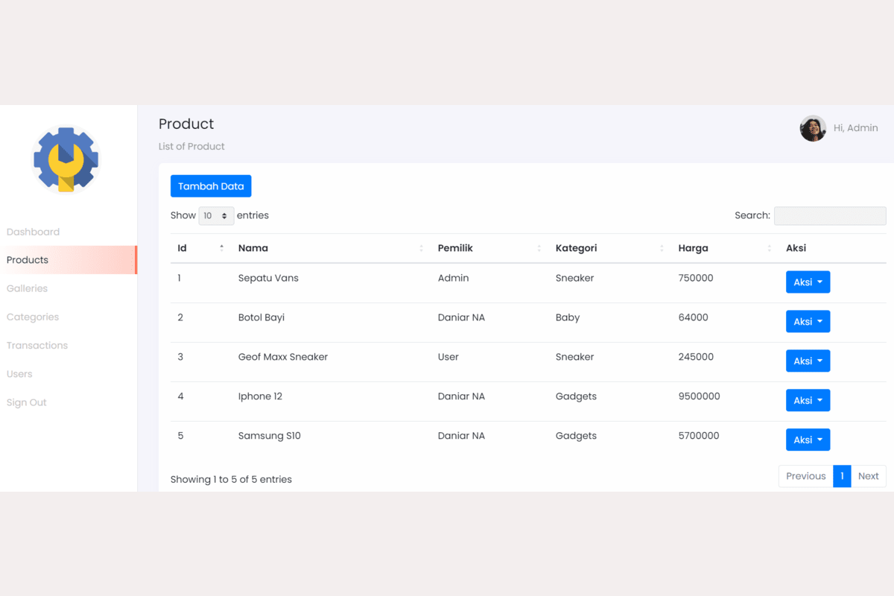Viewport: 894px width, 596px height.
Task: Select page 1 in pagination
Action: pyautogui.click(x=842, y=476)
